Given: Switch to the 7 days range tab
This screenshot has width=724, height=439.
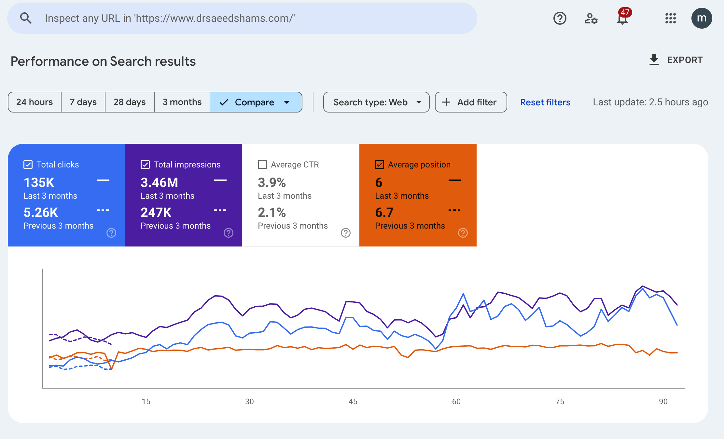Looking at the screenshot, I should 83,102.
